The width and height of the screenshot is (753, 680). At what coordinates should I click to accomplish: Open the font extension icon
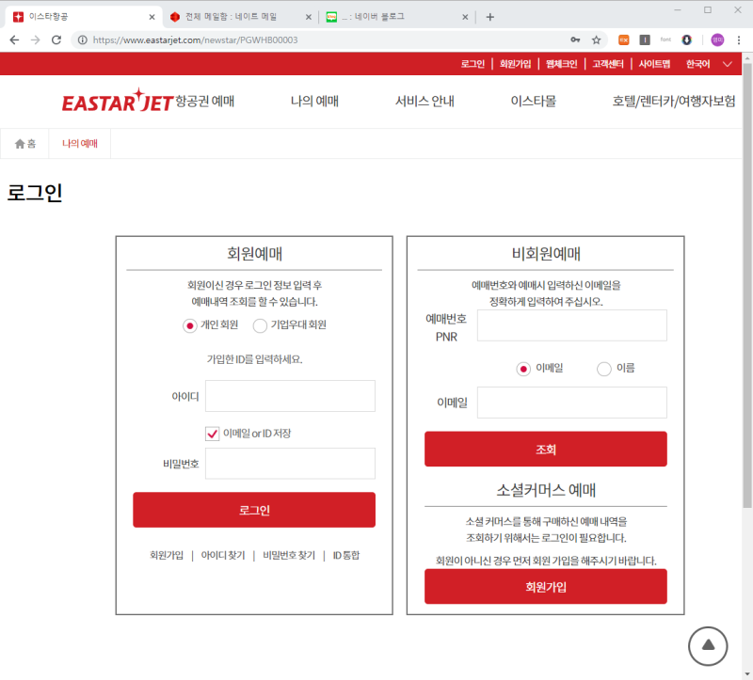(665, 40)
